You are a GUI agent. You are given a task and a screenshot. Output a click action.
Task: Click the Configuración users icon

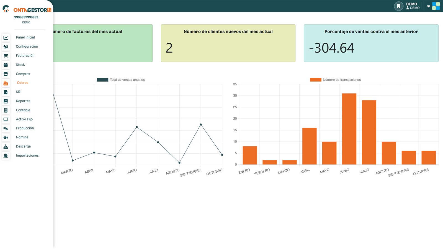point(6,47)
